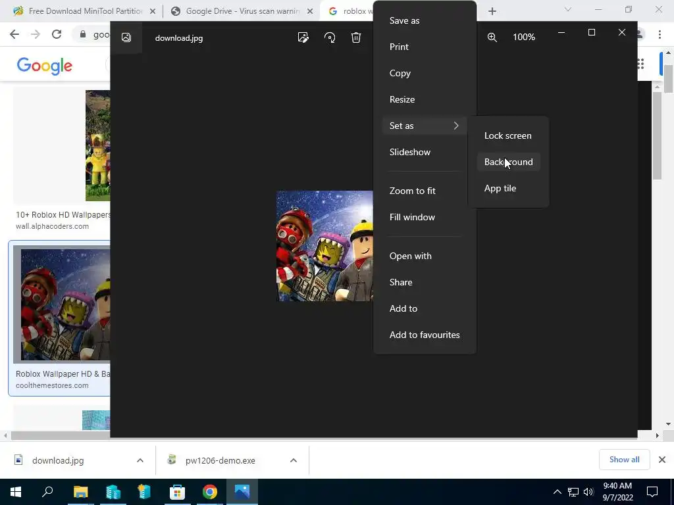Image resolution: width=674 pixels, height=505 pixels.
Task: Choose Add to favourites
Action: click(x=425, y=335)
